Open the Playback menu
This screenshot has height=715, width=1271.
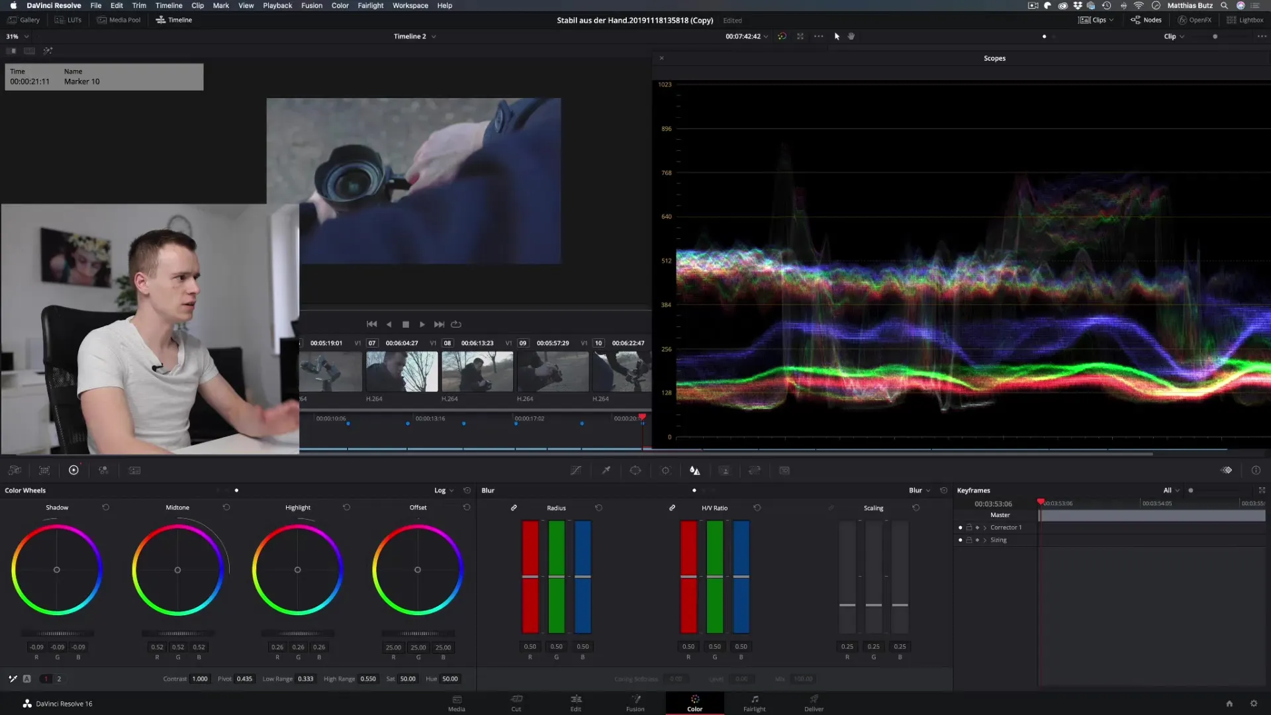pyautogui.click(x=277, y=5)
